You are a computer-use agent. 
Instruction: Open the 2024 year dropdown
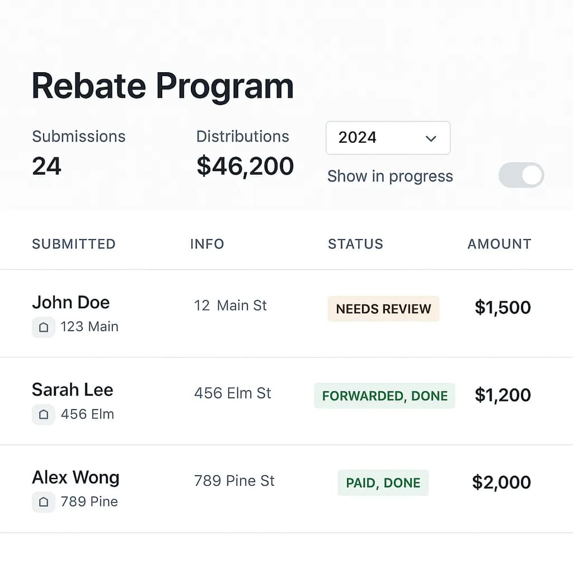tap(388, 138)
